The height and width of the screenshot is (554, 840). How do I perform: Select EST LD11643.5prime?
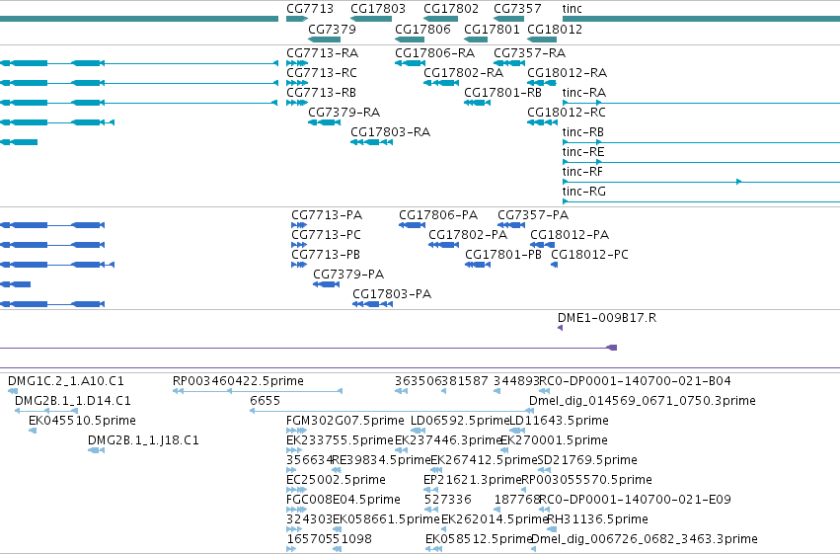click(559, 421)
